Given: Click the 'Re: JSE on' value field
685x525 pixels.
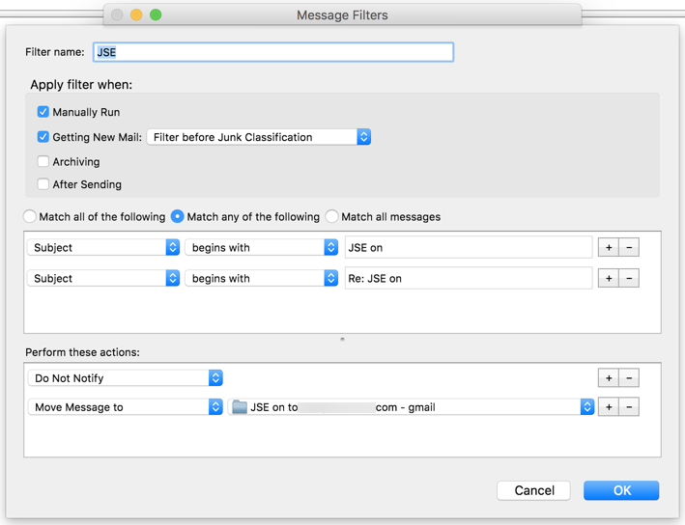Looking at the screenshot, I should pyautogui.click(x=469, y=279).
